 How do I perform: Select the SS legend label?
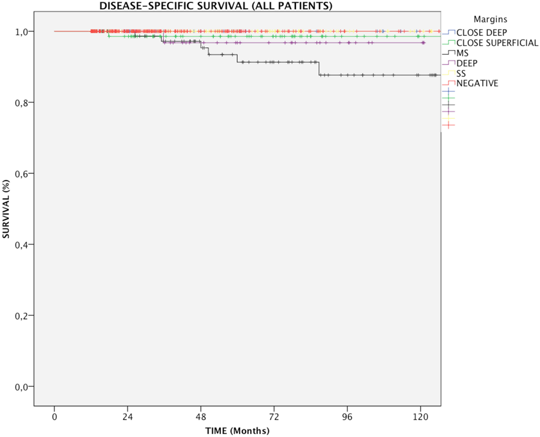pos(461,73)
